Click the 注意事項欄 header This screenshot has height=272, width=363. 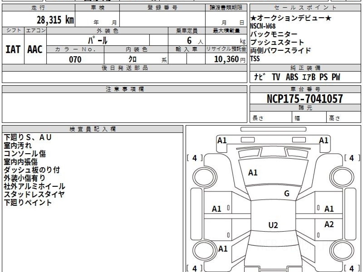coord(124,89)
